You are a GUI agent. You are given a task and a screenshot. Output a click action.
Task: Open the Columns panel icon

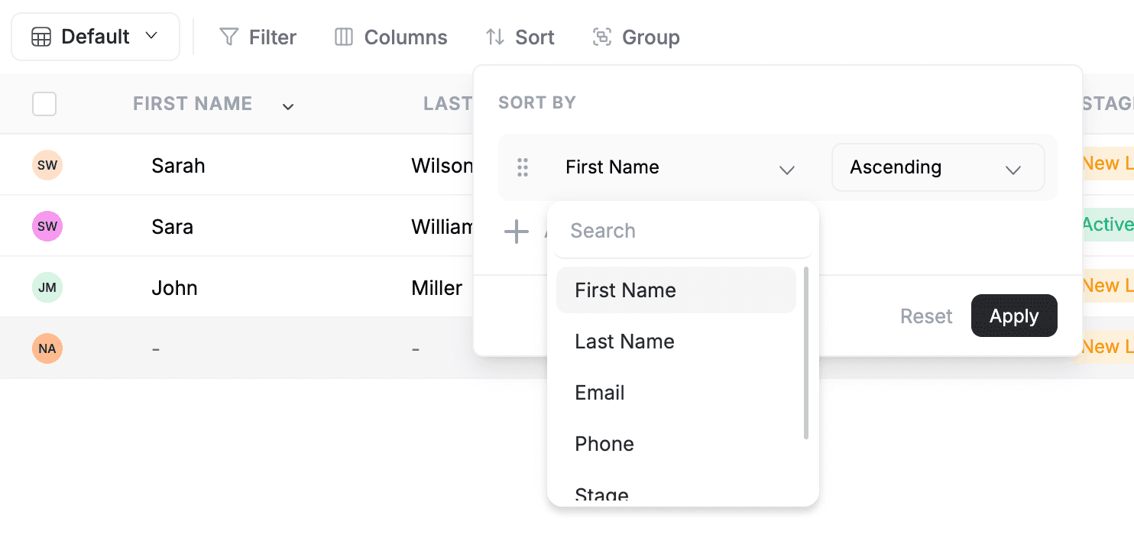pyautogui.click(x=345, y=36)
